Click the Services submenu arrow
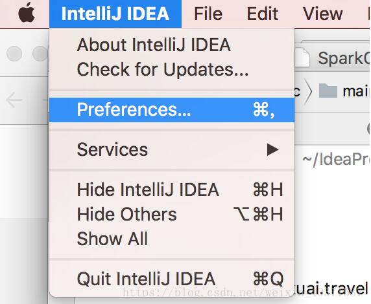 (x=272, y=149)
